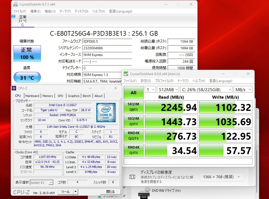Click the Intel Core i5 logo image
269x199 pixels.
[x=106, y=113]
